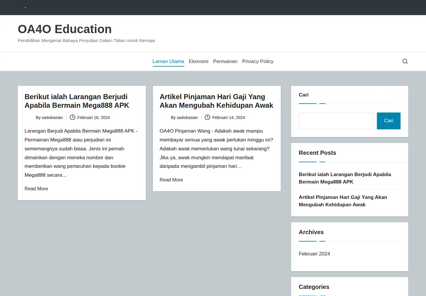Click the Archives widget heading

(311, 232)
